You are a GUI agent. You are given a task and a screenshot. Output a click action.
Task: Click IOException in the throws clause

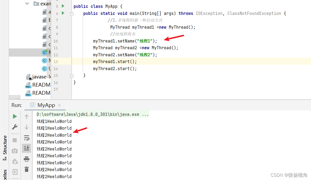click(209, 14)
